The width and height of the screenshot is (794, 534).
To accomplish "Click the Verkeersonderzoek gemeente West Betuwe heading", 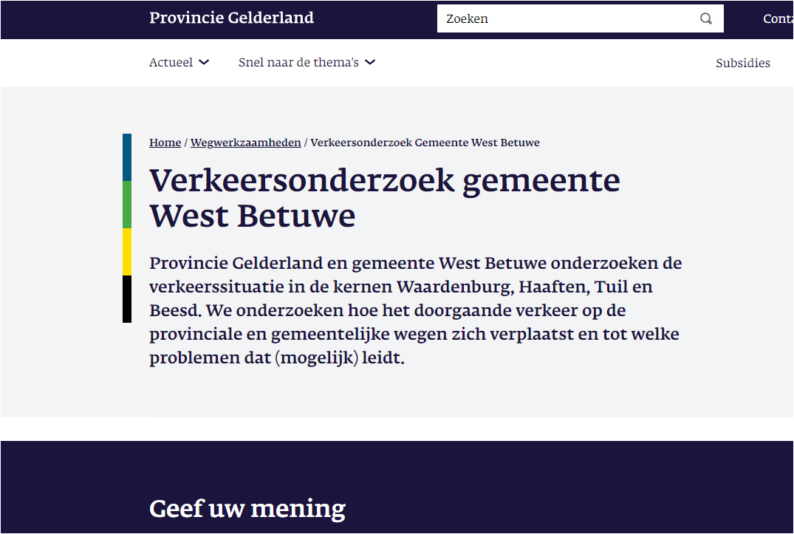I will click(385, 198).
